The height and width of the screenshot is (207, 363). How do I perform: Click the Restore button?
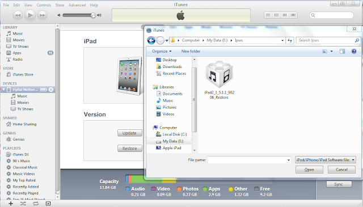click(x=130, y=149)
